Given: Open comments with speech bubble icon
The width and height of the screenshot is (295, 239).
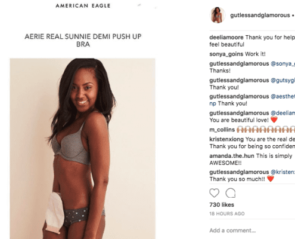Looking at the screenshot, I should 231,193.
